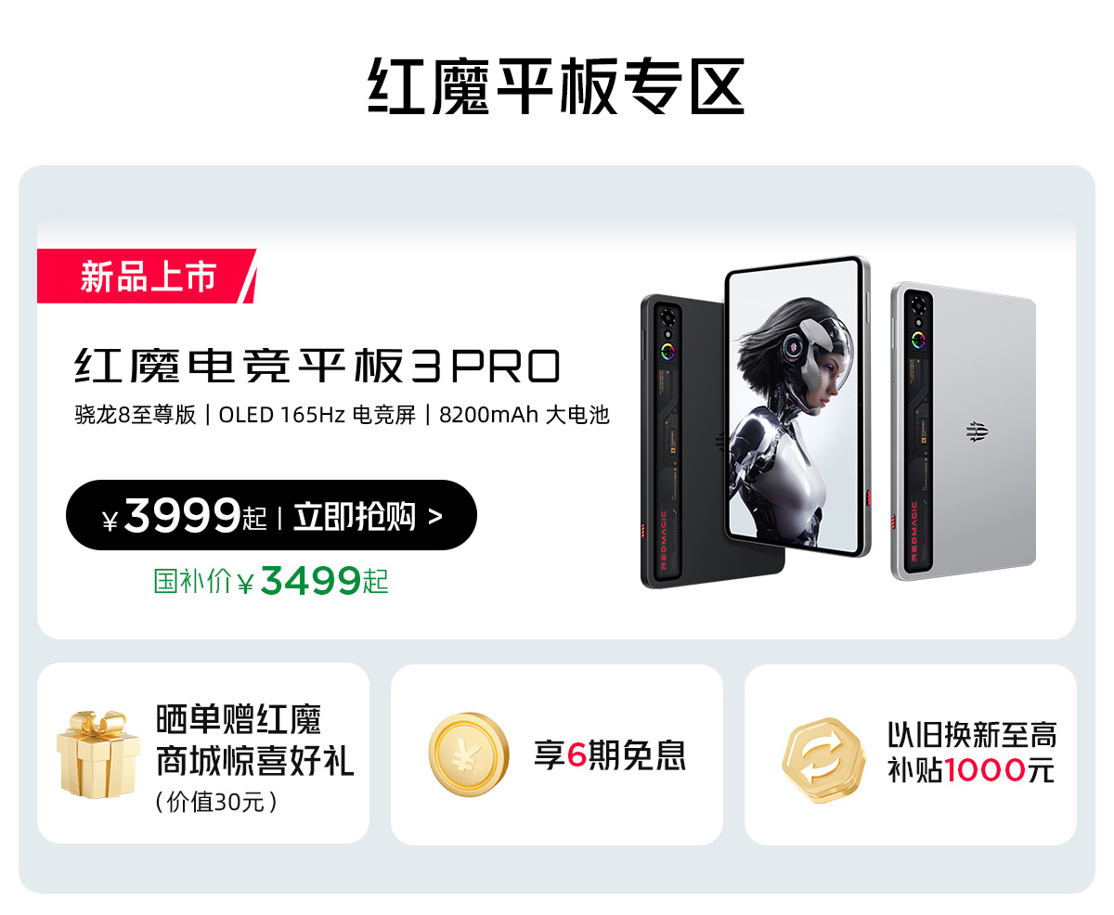Click the arrow after 立即抢购

(435, 517)
